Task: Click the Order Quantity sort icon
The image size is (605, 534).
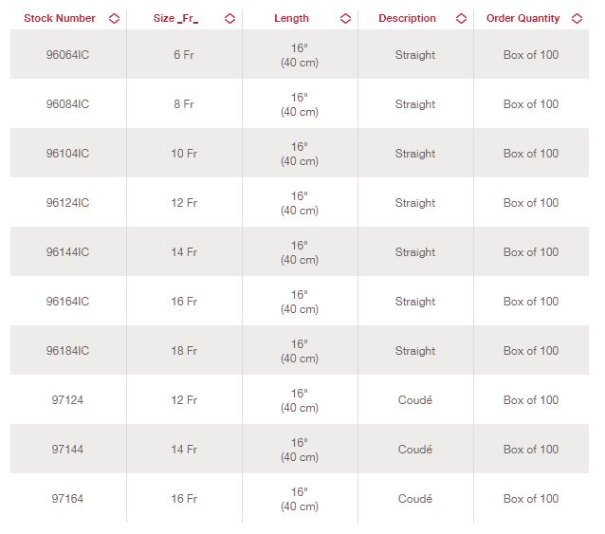Action: pos(577,18)
